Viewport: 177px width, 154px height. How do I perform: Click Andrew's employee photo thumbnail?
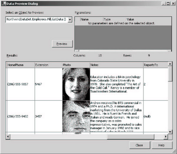pos(76,116)
